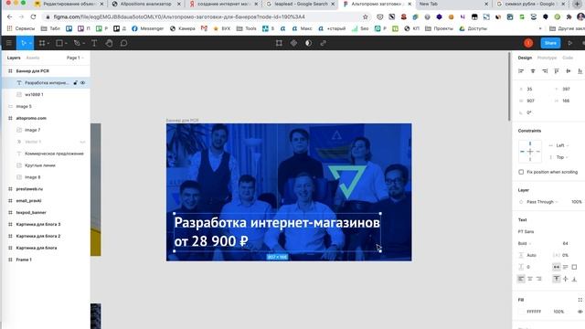Screen dimensions: 585x329
Task: Click the Mask half-circle icon in the toolbar
Action: coord(308,43)
